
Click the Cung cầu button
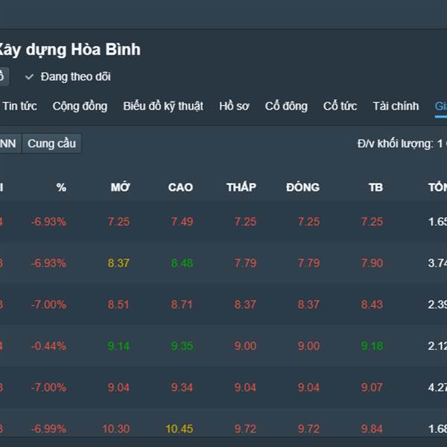coord(52,144)
